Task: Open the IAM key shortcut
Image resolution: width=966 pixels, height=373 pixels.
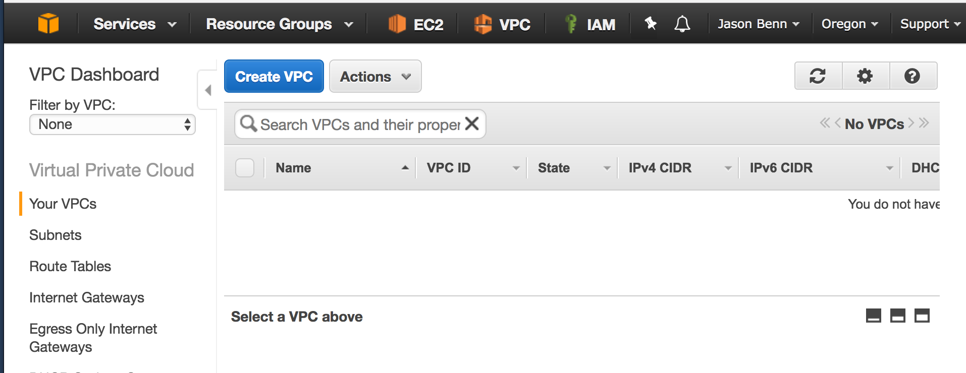Action: (589, 24)
